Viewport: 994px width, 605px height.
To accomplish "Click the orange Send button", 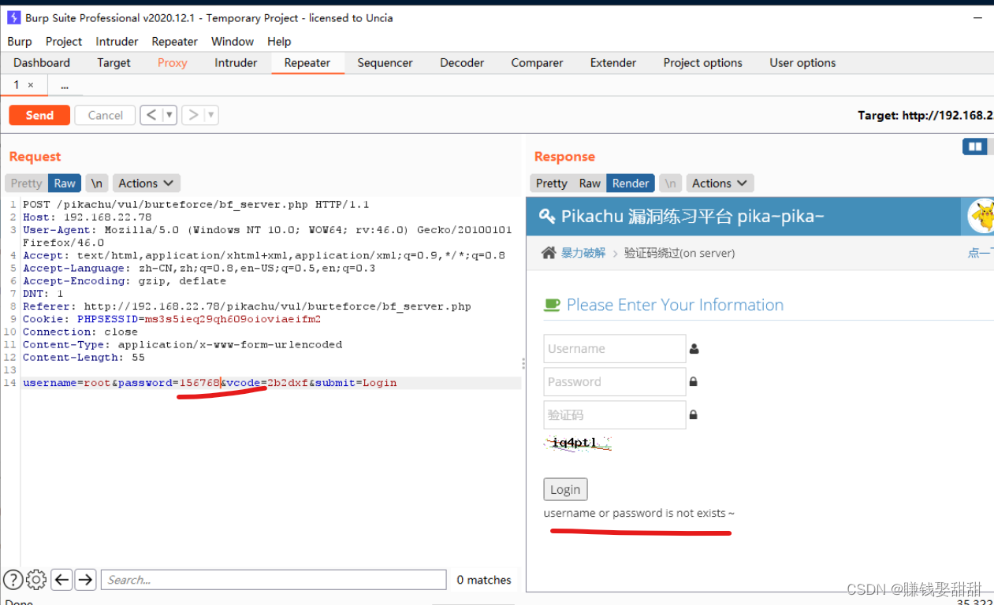I will tap(39, 115).
